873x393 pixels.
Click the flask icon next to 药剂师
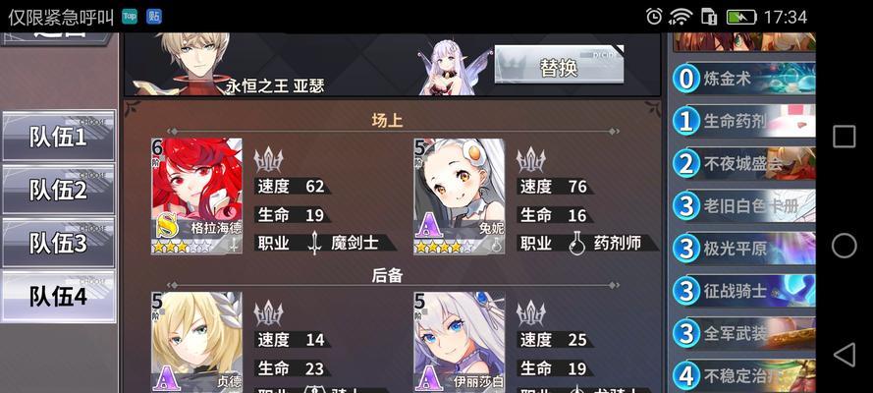575,244
